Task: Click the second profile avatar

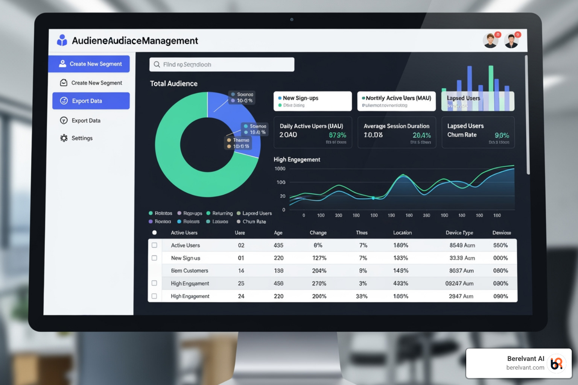Action: coord(511,40)
